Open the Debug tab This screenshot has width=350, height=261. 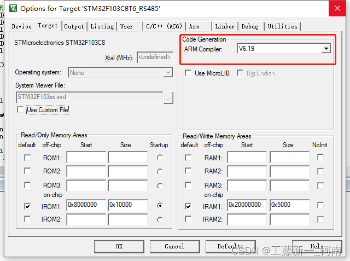(x=251, y=26)
